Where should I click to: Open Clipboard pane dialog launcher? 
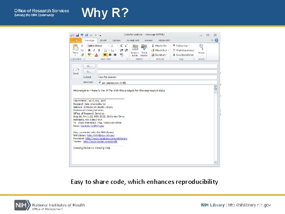(84, 59)
